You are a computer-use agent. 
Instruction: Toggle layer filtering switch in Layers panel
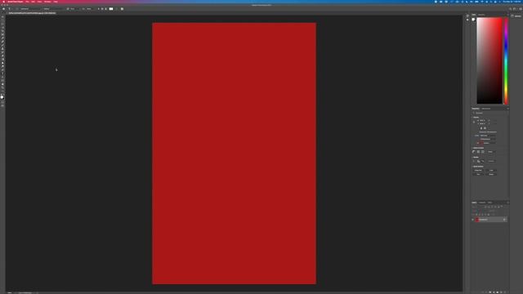click(x=502, y=206)
